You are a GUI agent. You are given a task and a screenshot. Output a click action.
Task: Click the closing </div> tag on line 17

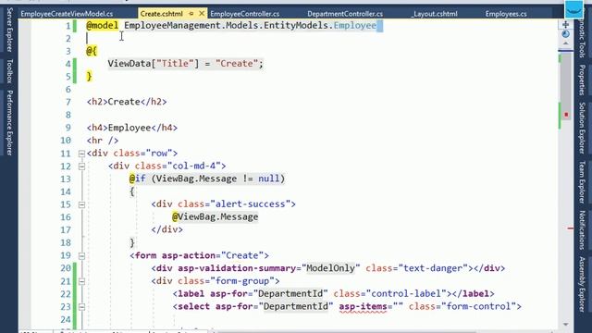pos(166,229)
